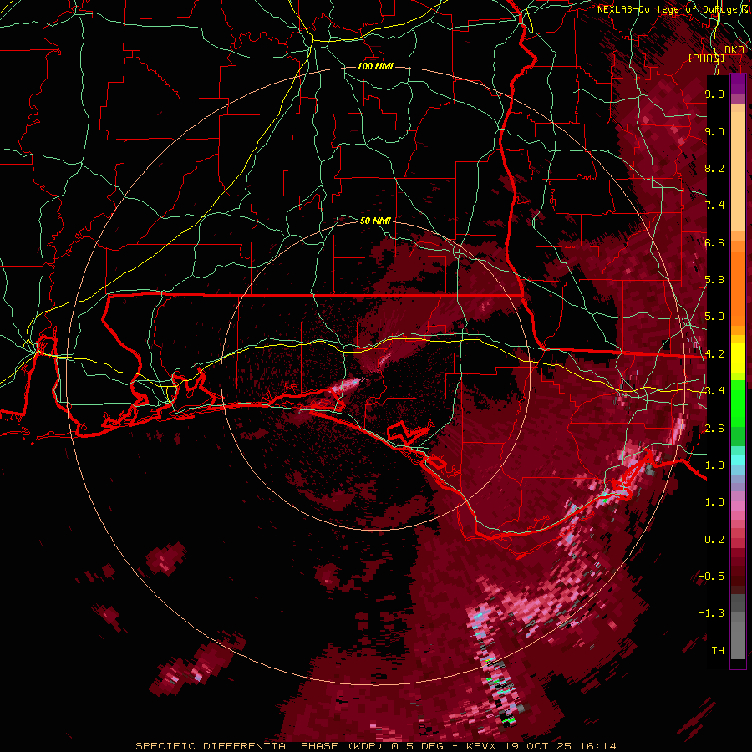752x752 pixels.
Task: Click the 3.4 value on the color scale
Action: 714,391
